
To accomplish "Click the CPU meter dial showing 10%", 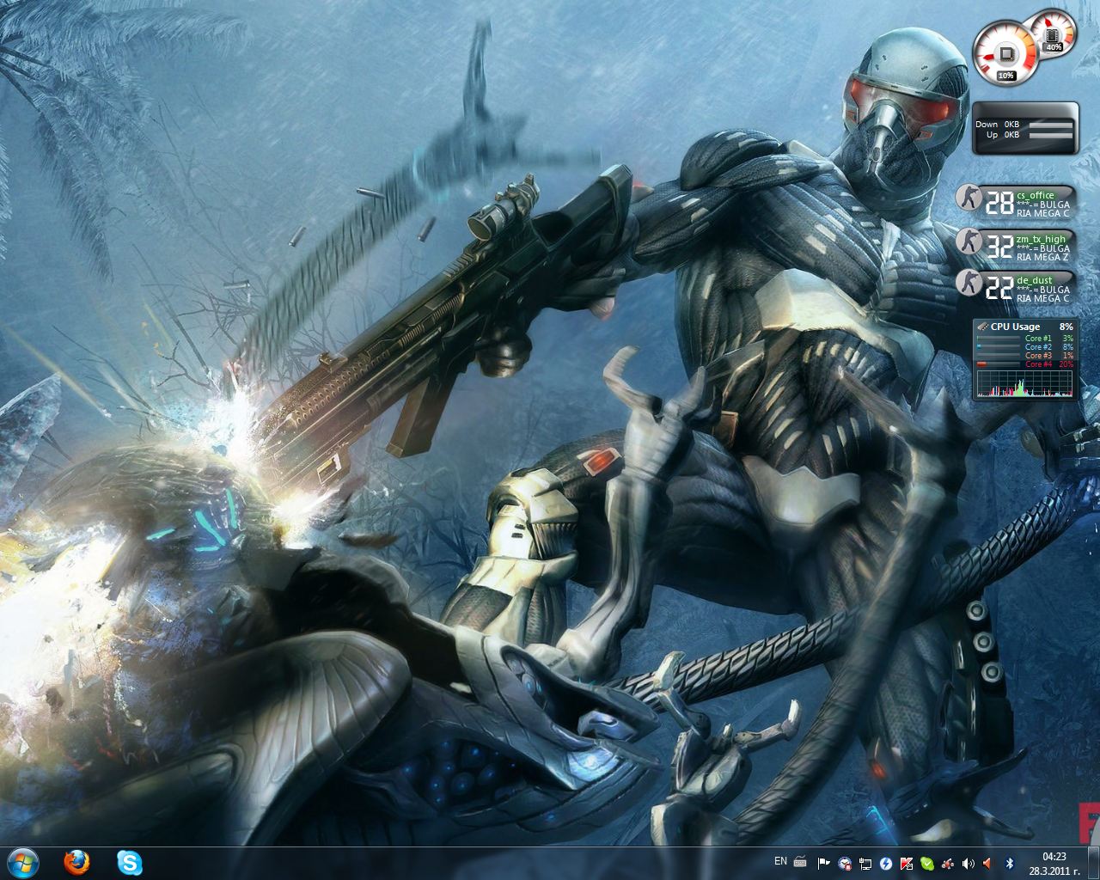I will tap(1005, 53).
